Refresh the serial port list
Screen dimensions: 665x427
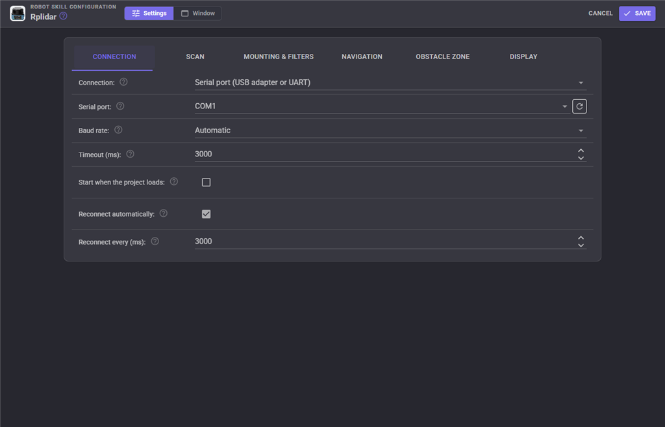[579, 106]
